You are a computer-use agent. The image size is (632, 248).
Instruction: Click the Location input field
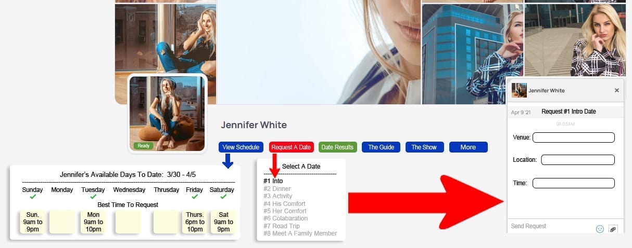click(x=578, y=160)
